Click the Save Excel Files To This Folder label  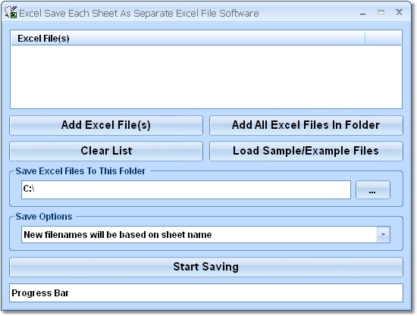tap(80, 171)
